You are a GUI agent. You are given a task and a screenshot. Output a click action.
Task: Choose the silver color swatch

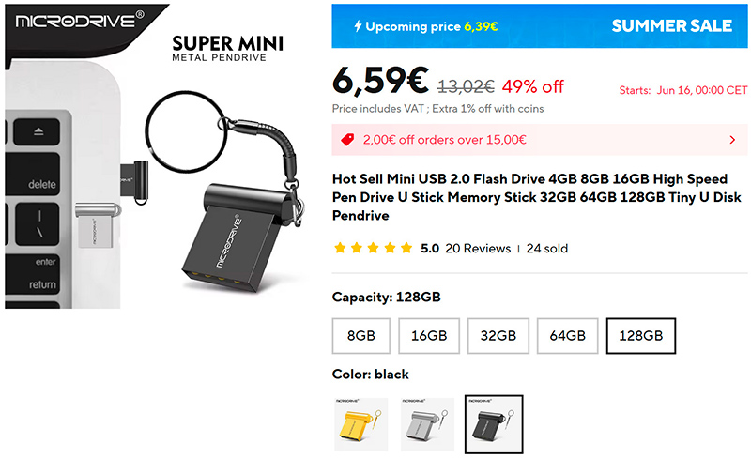point(428,424)
